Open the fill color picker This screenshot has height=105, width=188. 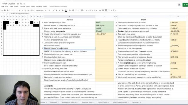(70, 10)
